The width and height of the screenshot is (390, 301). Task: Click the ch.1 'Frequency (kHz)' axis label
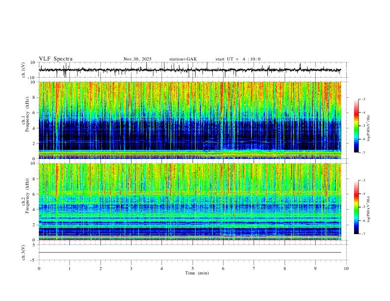pos(27,114)
